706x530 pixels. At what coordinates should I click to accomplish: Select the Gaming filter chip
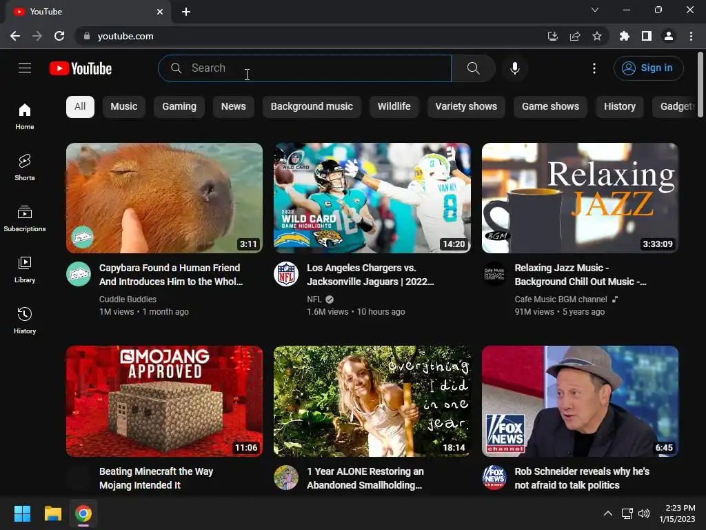pyautogui.click(x=179, y=107)
